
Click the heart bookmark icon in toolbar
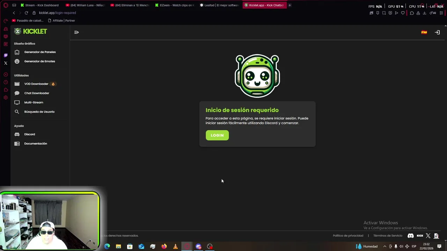403,13
